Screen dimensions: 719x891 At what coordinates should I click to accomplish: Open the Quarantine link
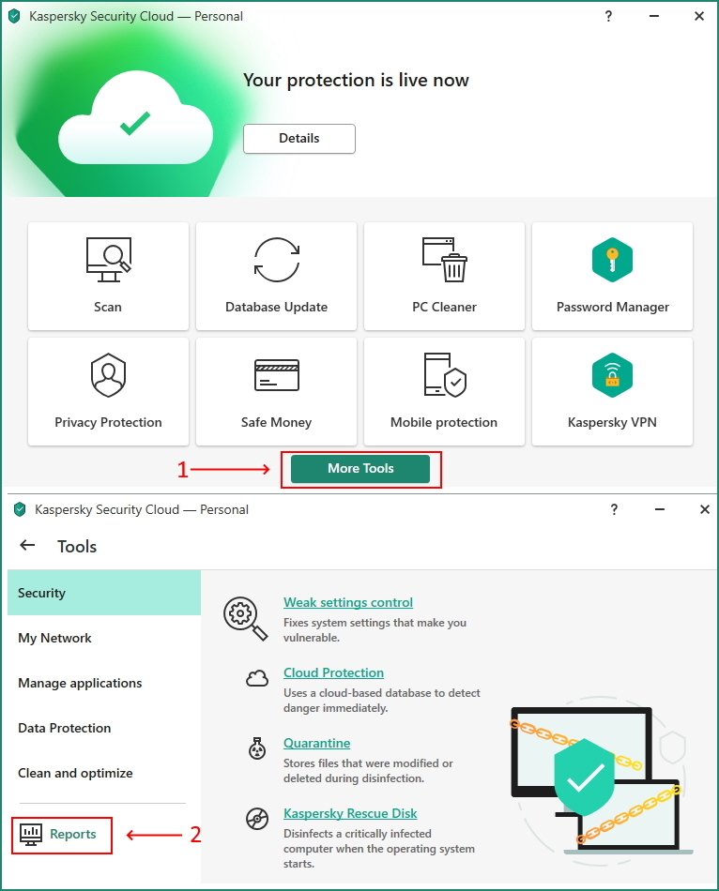tap(317, 743)
